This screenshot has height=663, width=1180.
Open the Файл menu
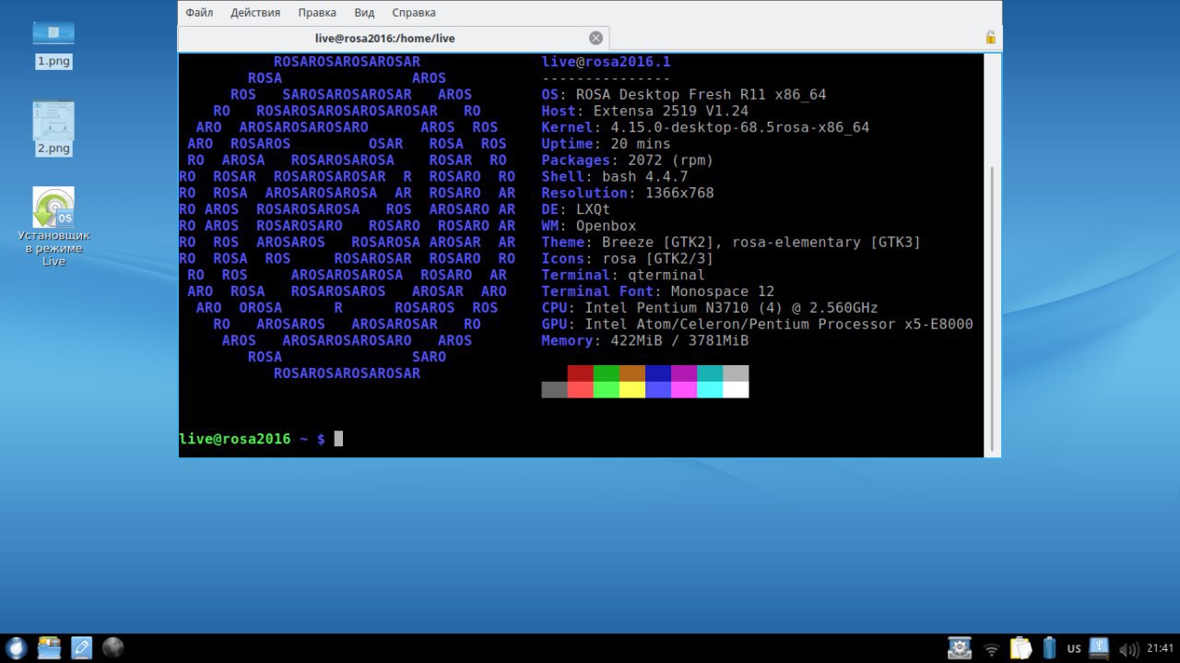tap(199, 13)
